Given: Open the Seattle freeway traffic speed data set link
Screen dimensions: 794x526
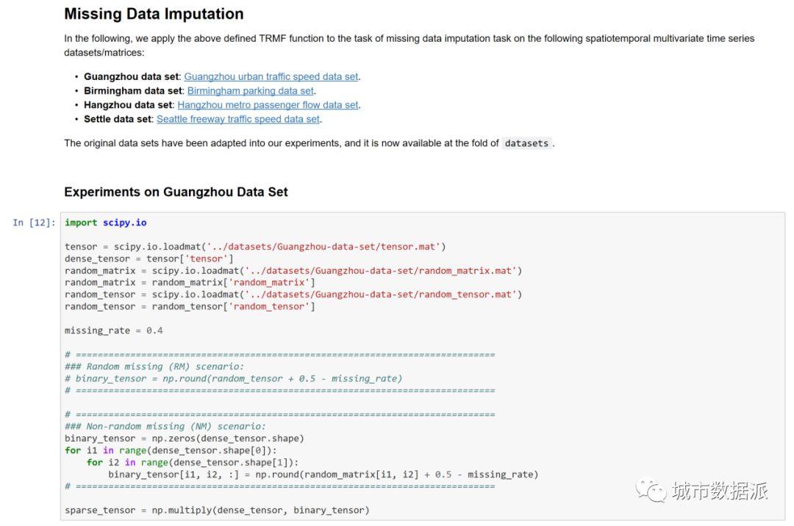Looking at the screenshot, I should coord(238,119).
